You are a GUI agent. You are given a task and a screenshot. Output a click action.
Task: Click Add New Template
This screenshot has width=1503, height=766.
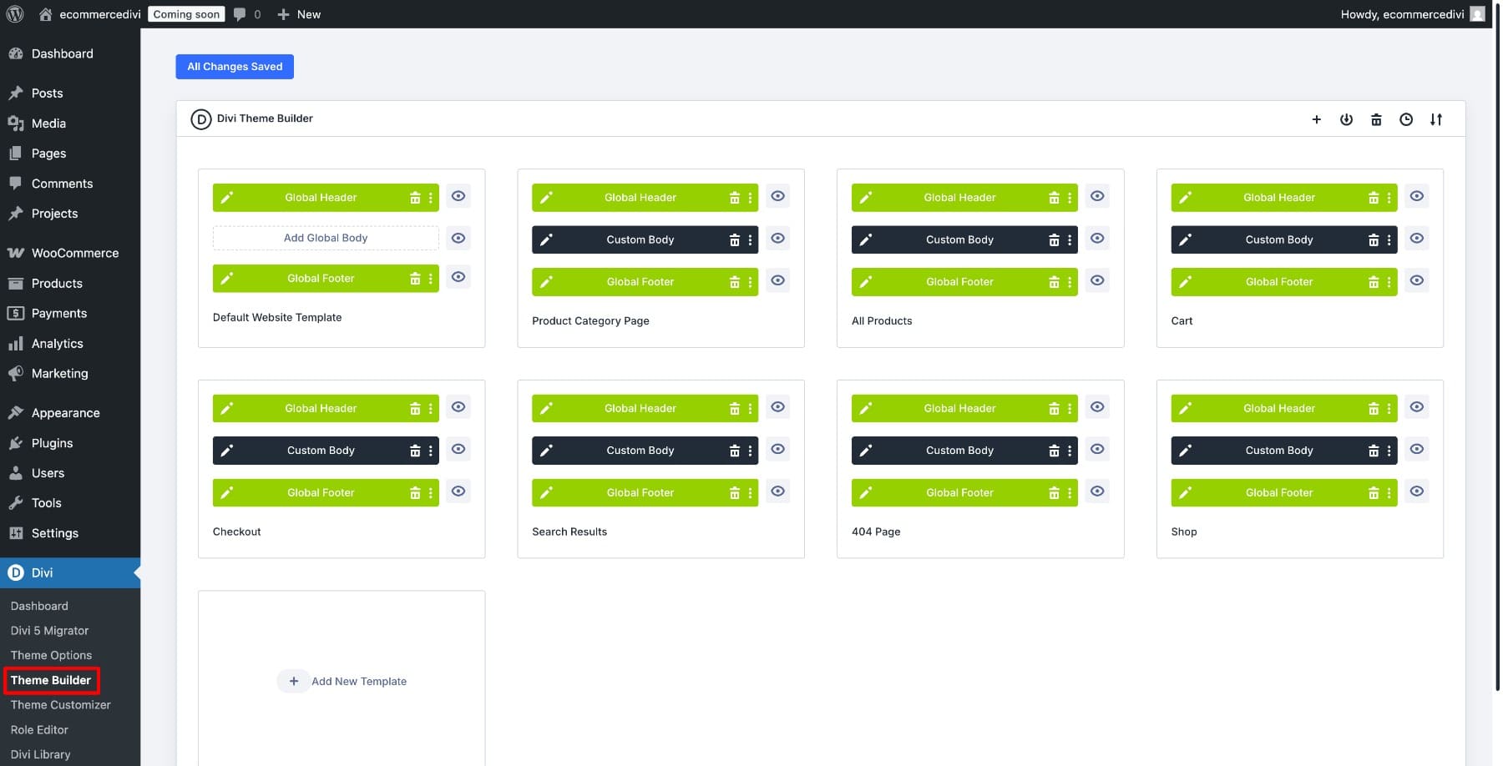click(342, 681)
